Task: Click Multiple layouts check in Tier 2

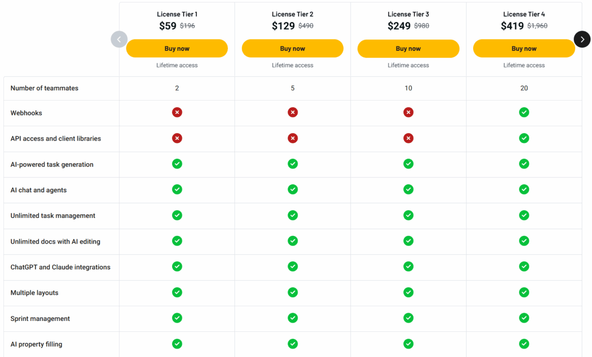Action: 293,292
